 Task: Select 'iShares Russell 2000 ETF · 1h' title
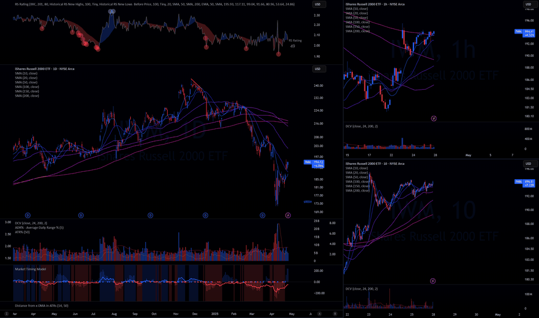pyautogui.click(x=375, y=4)
